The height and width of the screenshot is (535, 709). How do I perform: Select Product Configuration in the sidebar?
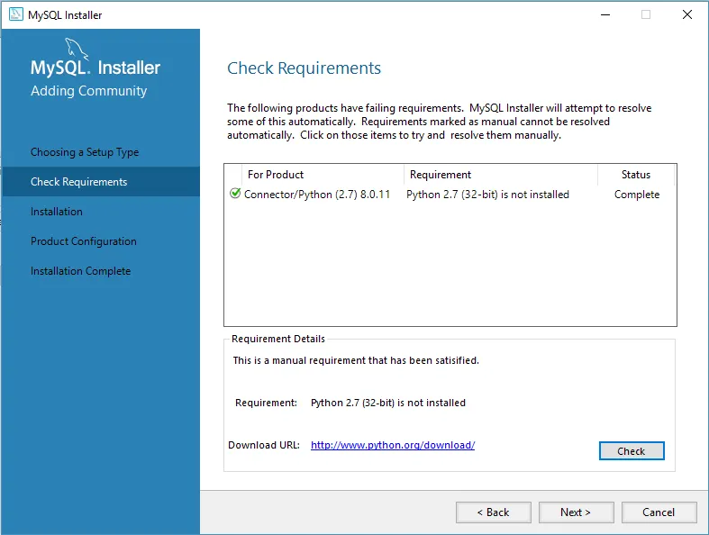tap(83, 241)
